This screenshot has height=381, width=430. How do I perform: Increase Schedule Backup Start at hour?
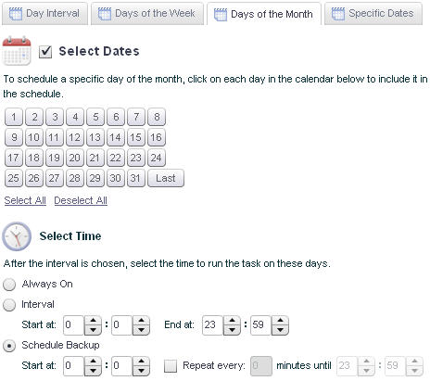93,362
